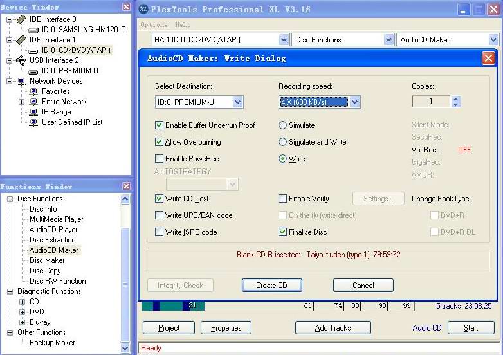
Task: Increase Copies with spinner up arrow
Action: tap(455, 99)
